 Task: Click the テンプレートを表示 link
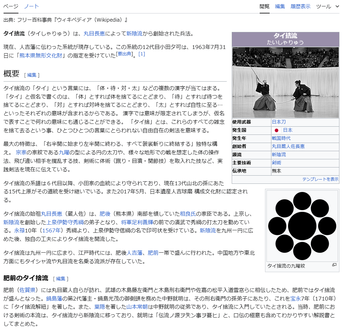tap(320, 179)
